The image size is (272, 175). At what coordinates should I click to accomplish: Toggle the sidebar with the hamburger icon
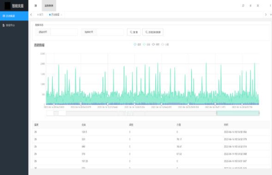coord(36,6)
